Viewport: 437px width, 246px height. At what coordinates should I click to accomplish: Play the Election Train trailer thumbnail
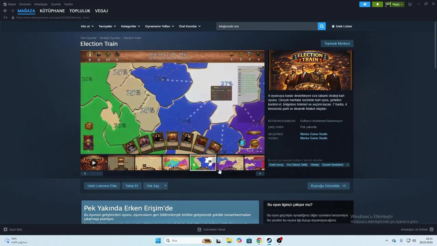tap(94, 163)
